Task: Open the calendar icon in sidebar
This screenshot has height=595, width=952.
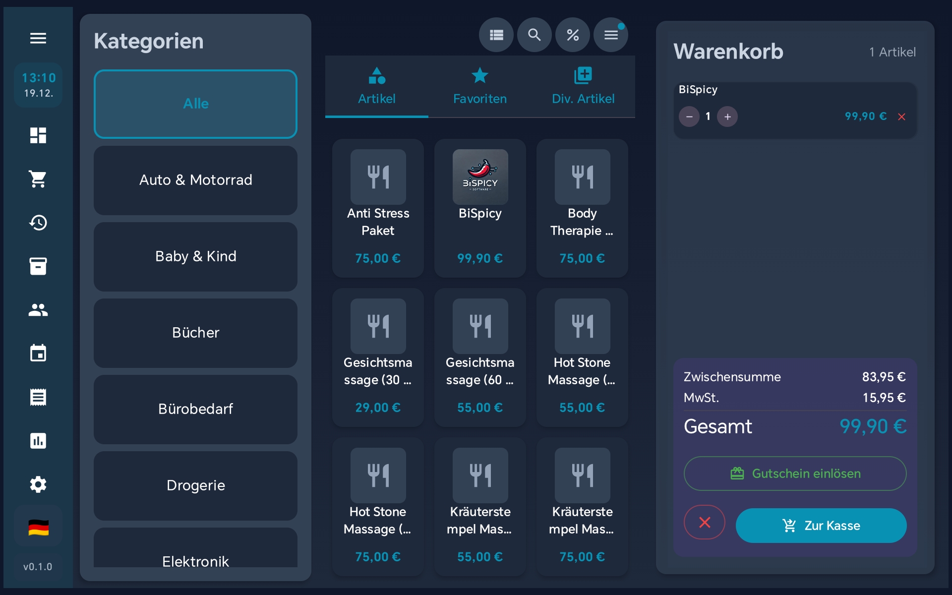Action: (x=38, y=354)
